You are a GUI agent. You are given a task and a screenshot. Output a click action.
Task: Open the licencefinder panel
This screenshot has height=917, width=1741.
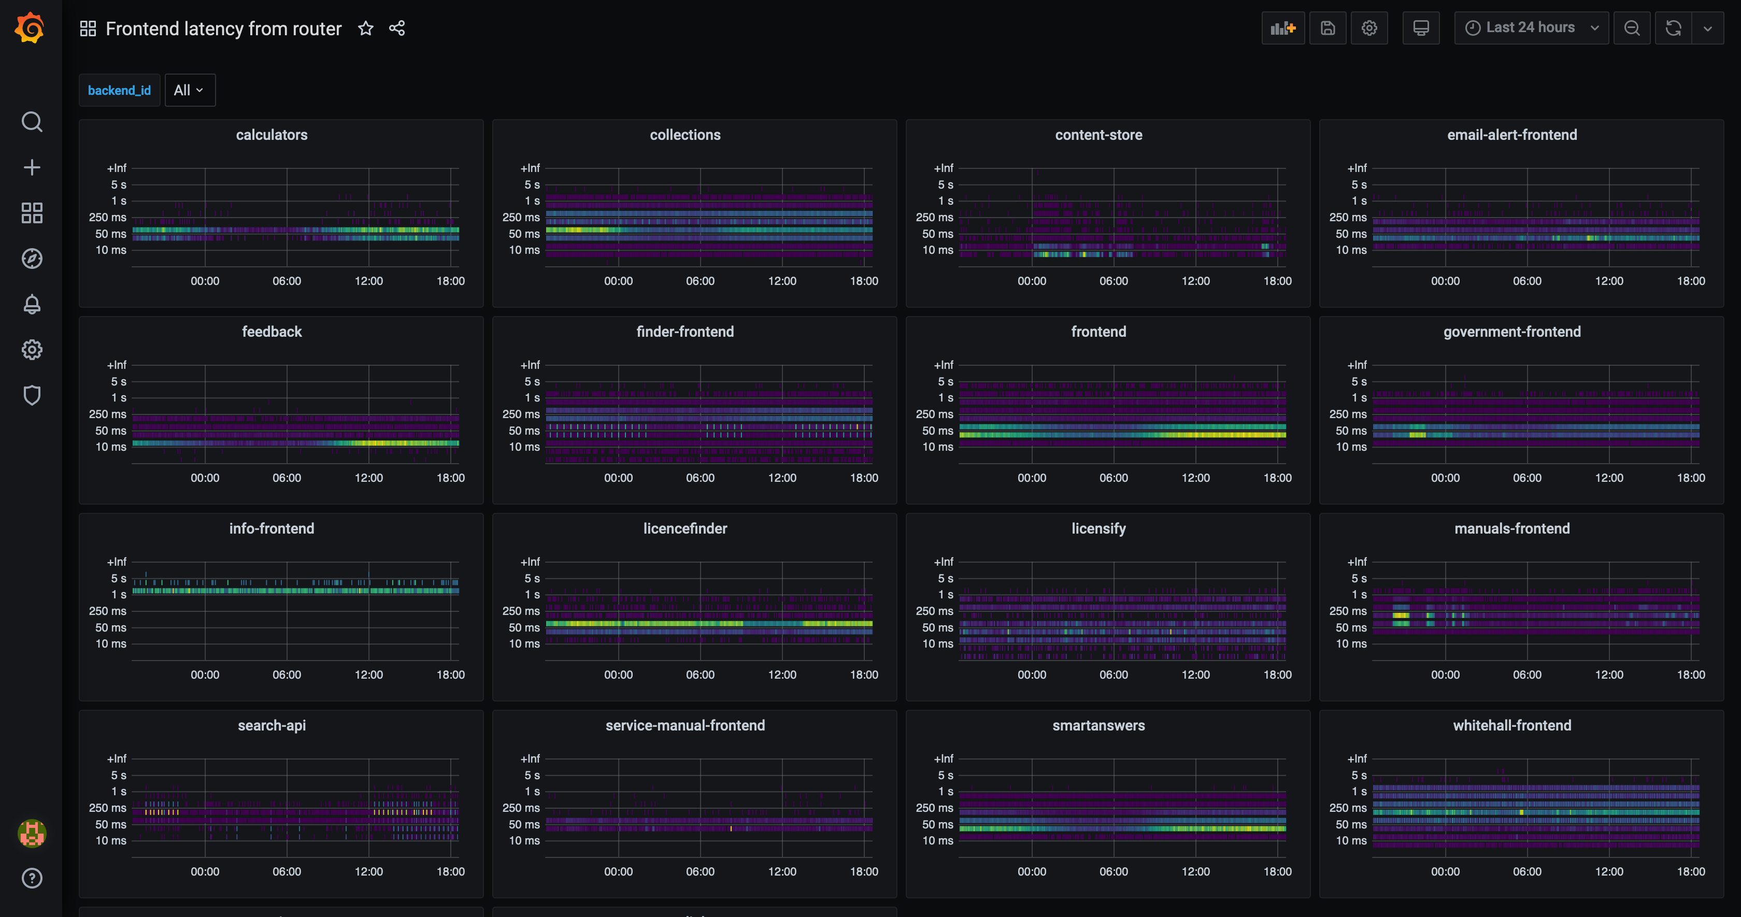[x=684, y=529]
